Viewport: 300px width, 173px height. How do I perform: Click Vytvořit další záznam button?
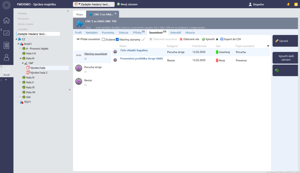(285, 58)
